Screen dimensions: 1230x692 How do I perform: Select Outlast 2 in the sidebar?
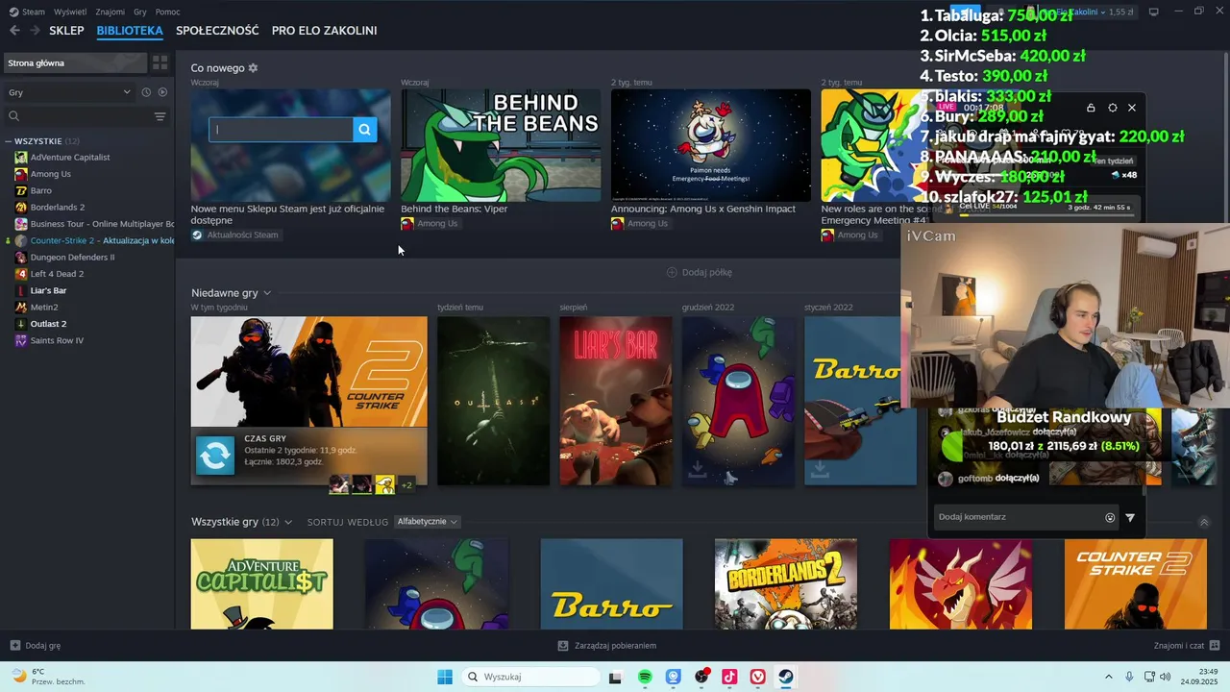(x=48, y=324)
